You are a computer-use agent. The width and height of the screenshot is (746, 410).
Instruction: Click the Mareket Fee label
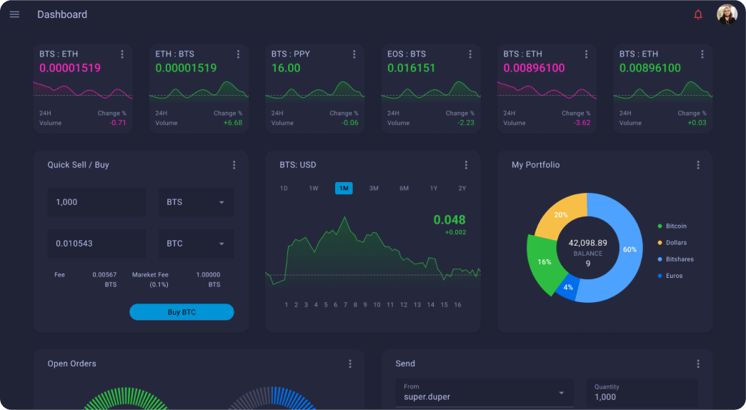click(x=150, y=275)
